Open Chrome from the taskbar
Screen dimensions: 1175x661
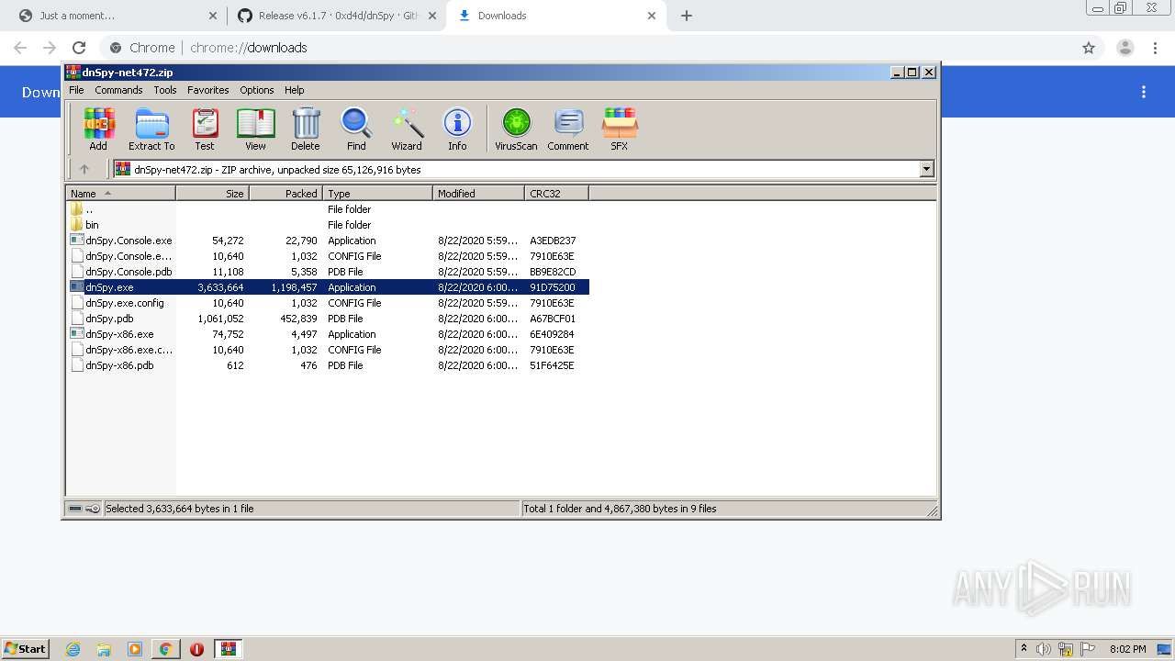[166, 649]
